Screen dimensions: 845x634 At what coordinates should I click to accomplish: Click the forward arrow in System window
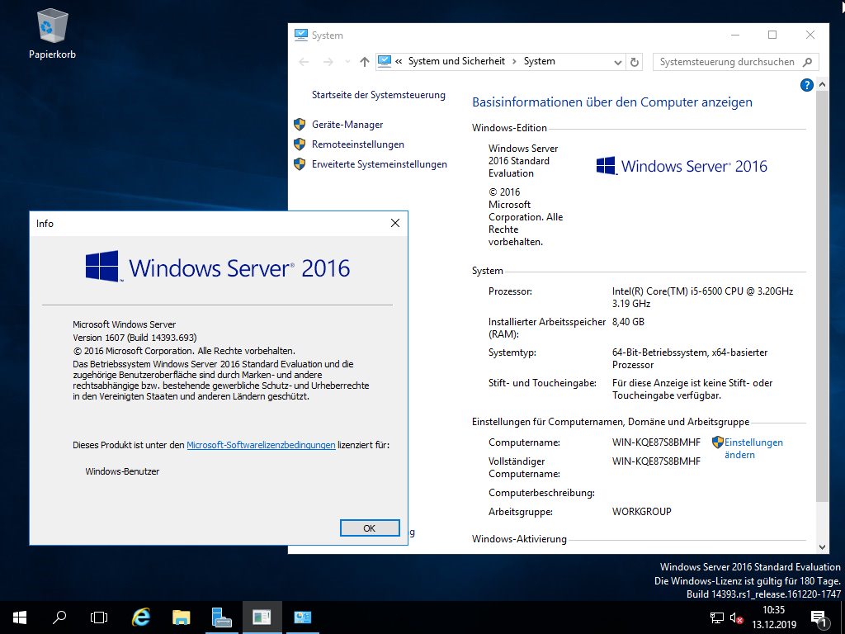coord(328,62)
